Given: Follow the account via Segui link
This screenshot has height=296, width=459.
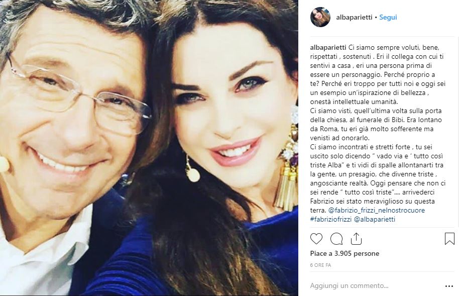Looking at the screenshot, I should coord(388,17).
